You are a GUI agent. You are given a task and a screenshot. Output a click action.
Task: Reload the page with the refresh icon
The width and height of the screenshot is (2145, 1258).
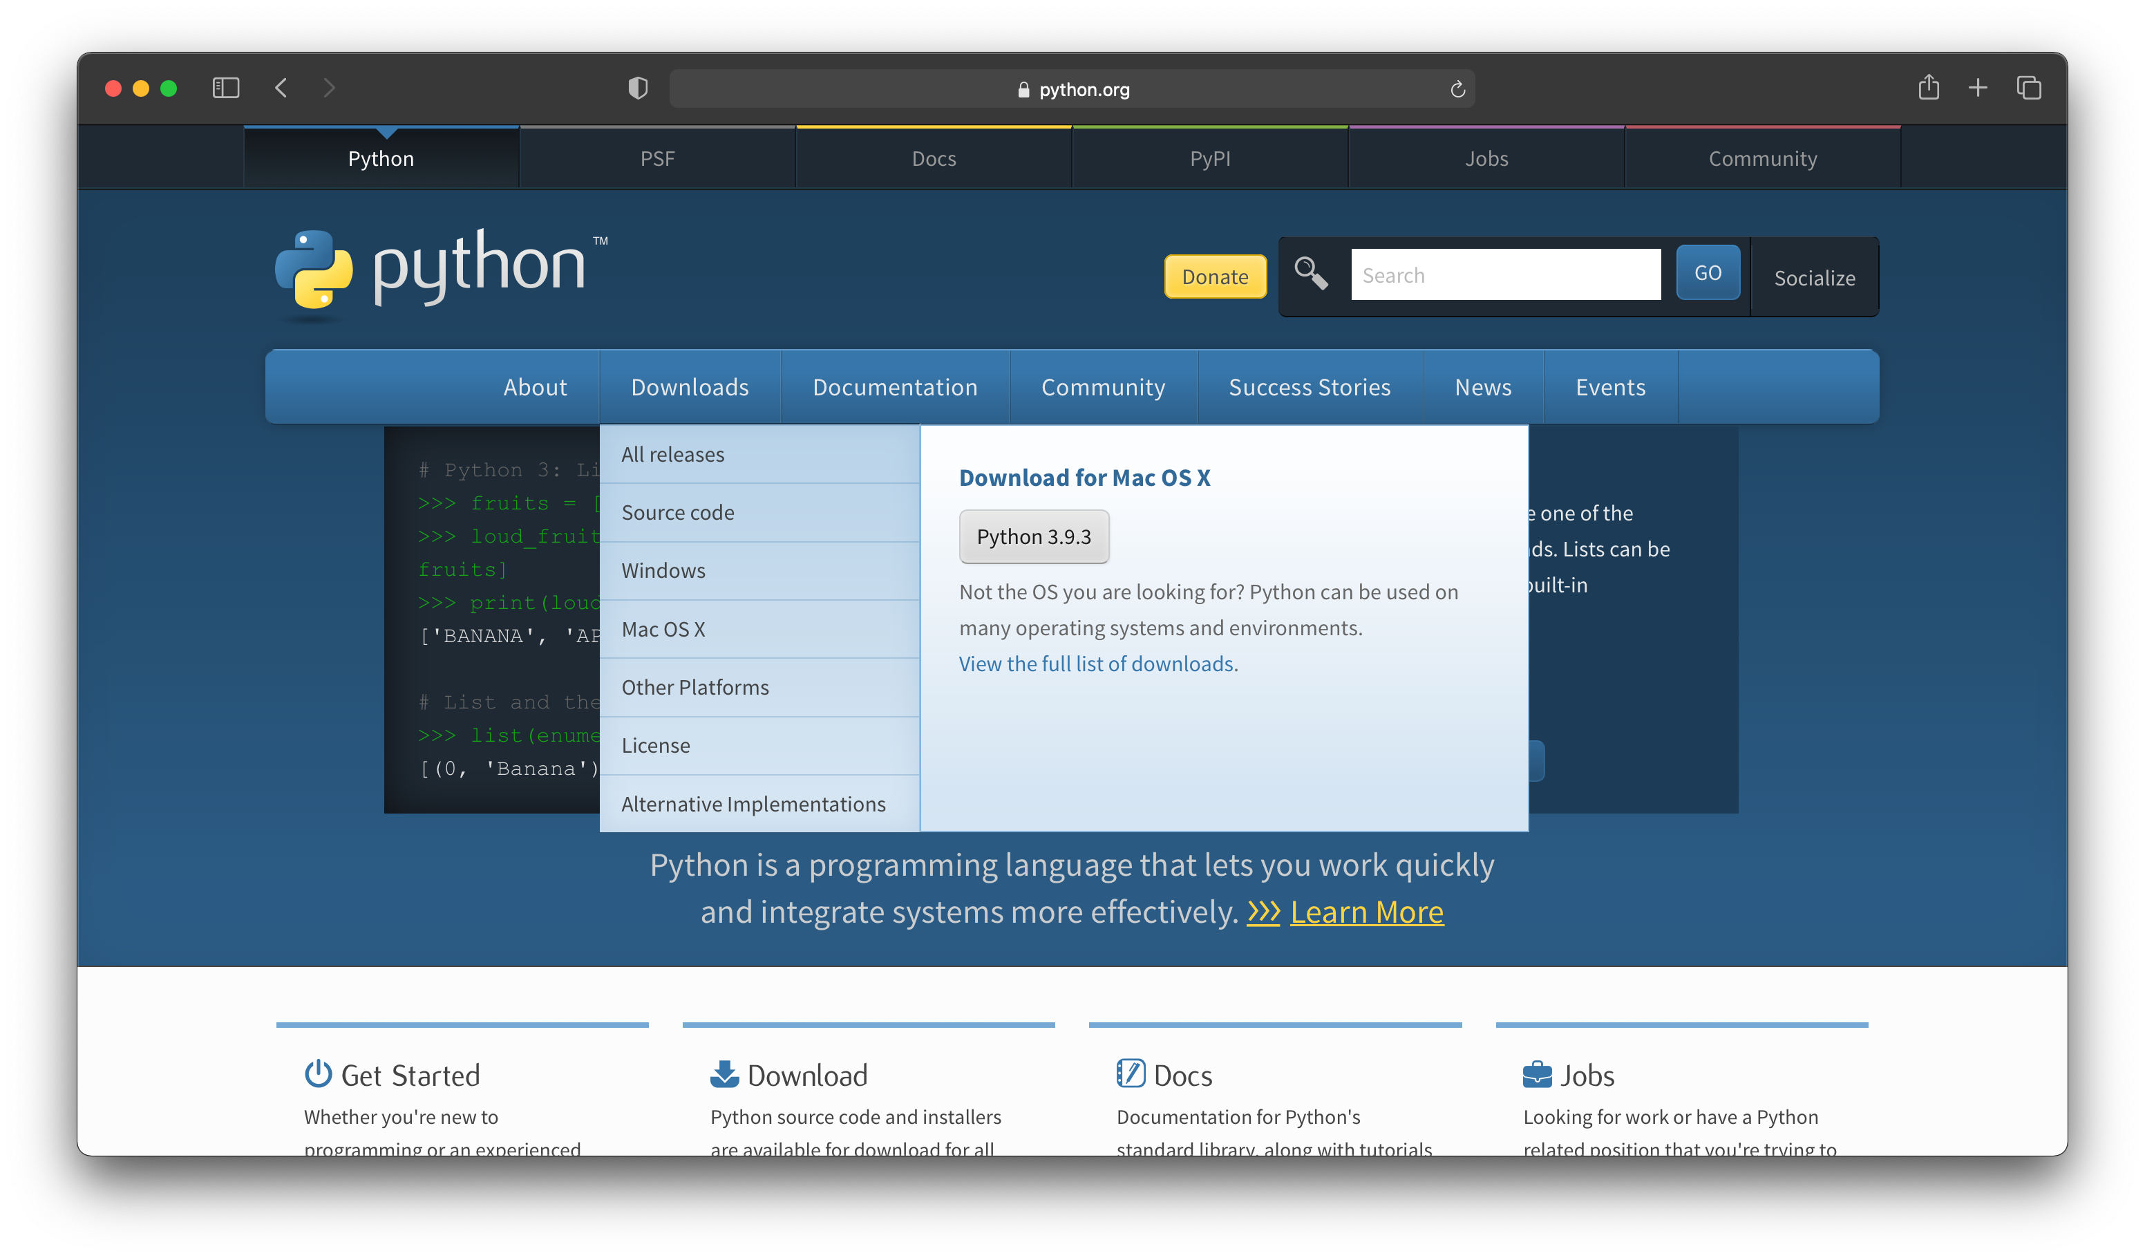tap(1457, 89)
